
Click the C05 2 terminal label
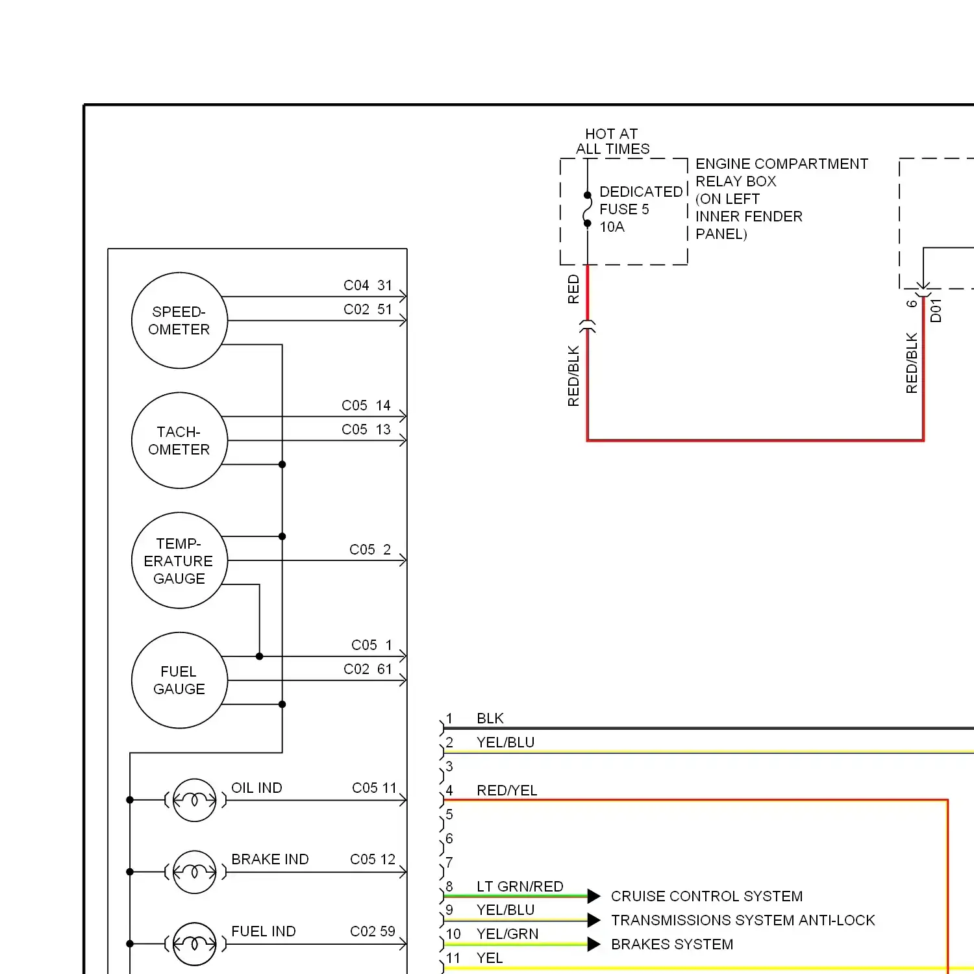coord(370,549)
